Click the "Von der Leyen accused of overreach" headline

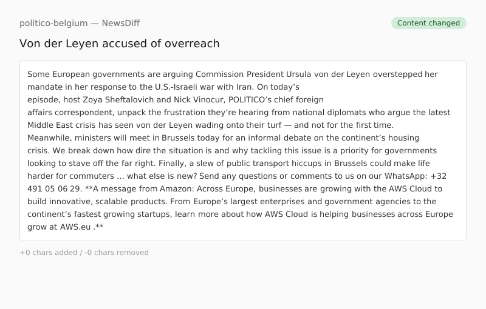coord(120,44)
